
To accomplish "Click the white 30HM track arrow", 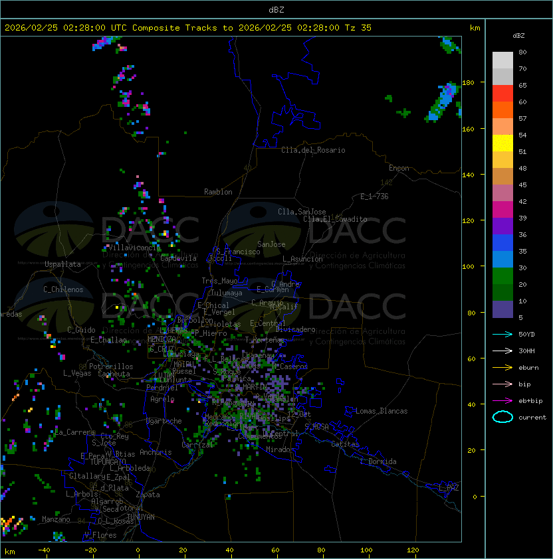I will tap(502, 351).
